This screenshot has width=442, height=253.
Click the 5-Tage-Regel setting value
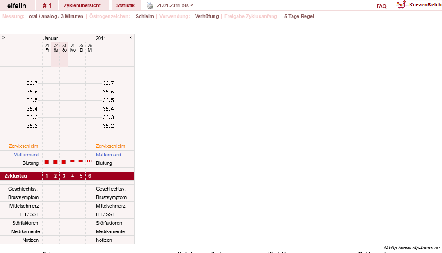(x=299, y=16)
